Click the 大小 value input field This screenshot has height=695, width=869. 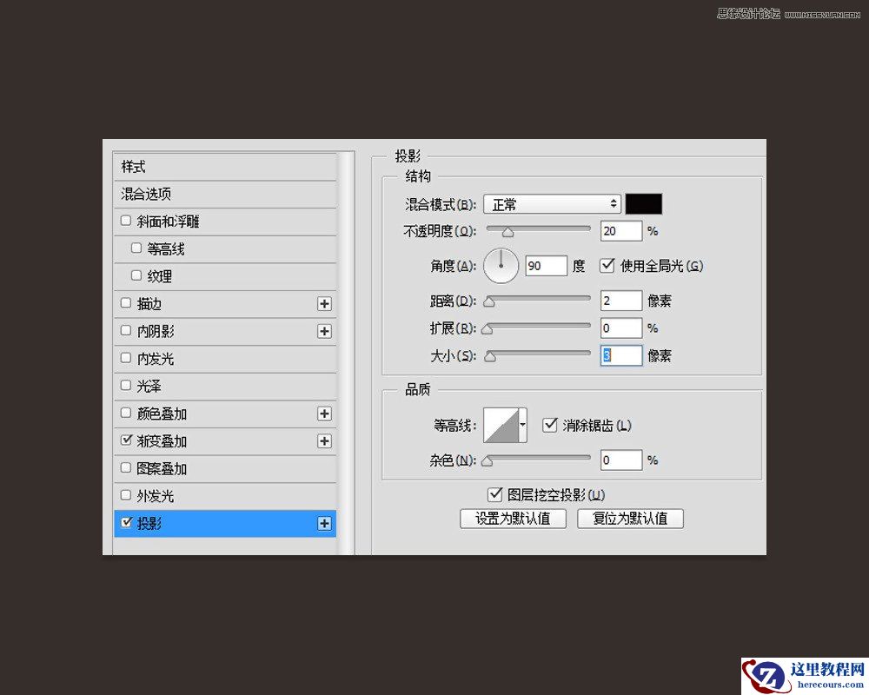pyautogui.click(x=620, y=355)
